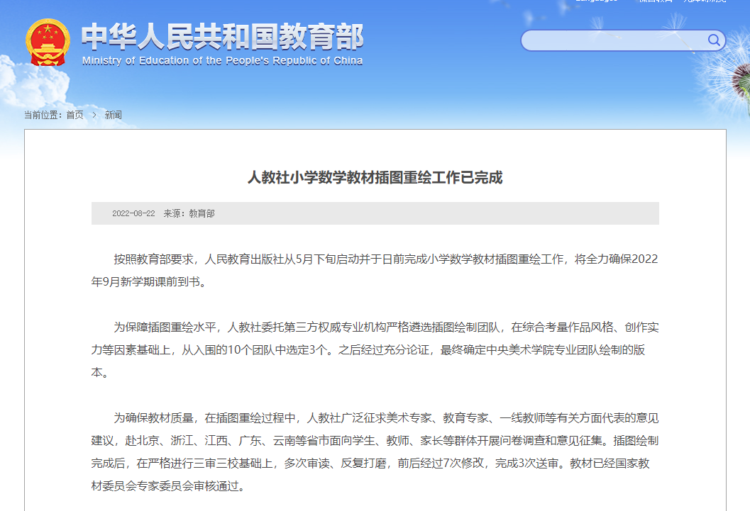Go to 首页 in the breadcrumb

coord(75,115)
